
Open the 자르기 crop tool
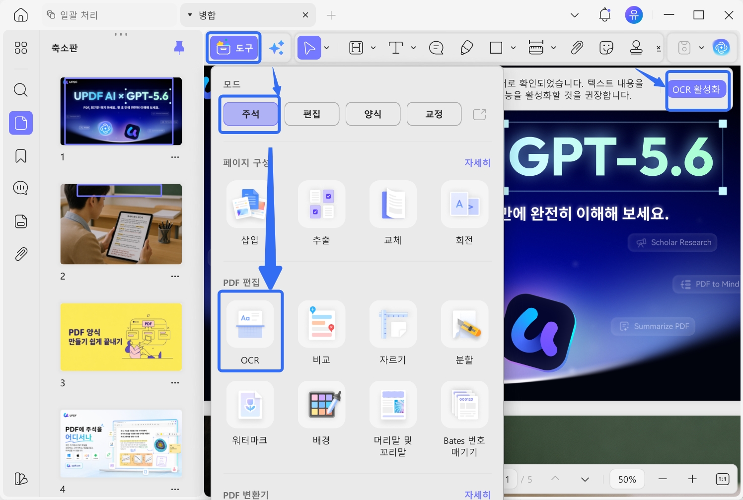[x=393, y=333]
